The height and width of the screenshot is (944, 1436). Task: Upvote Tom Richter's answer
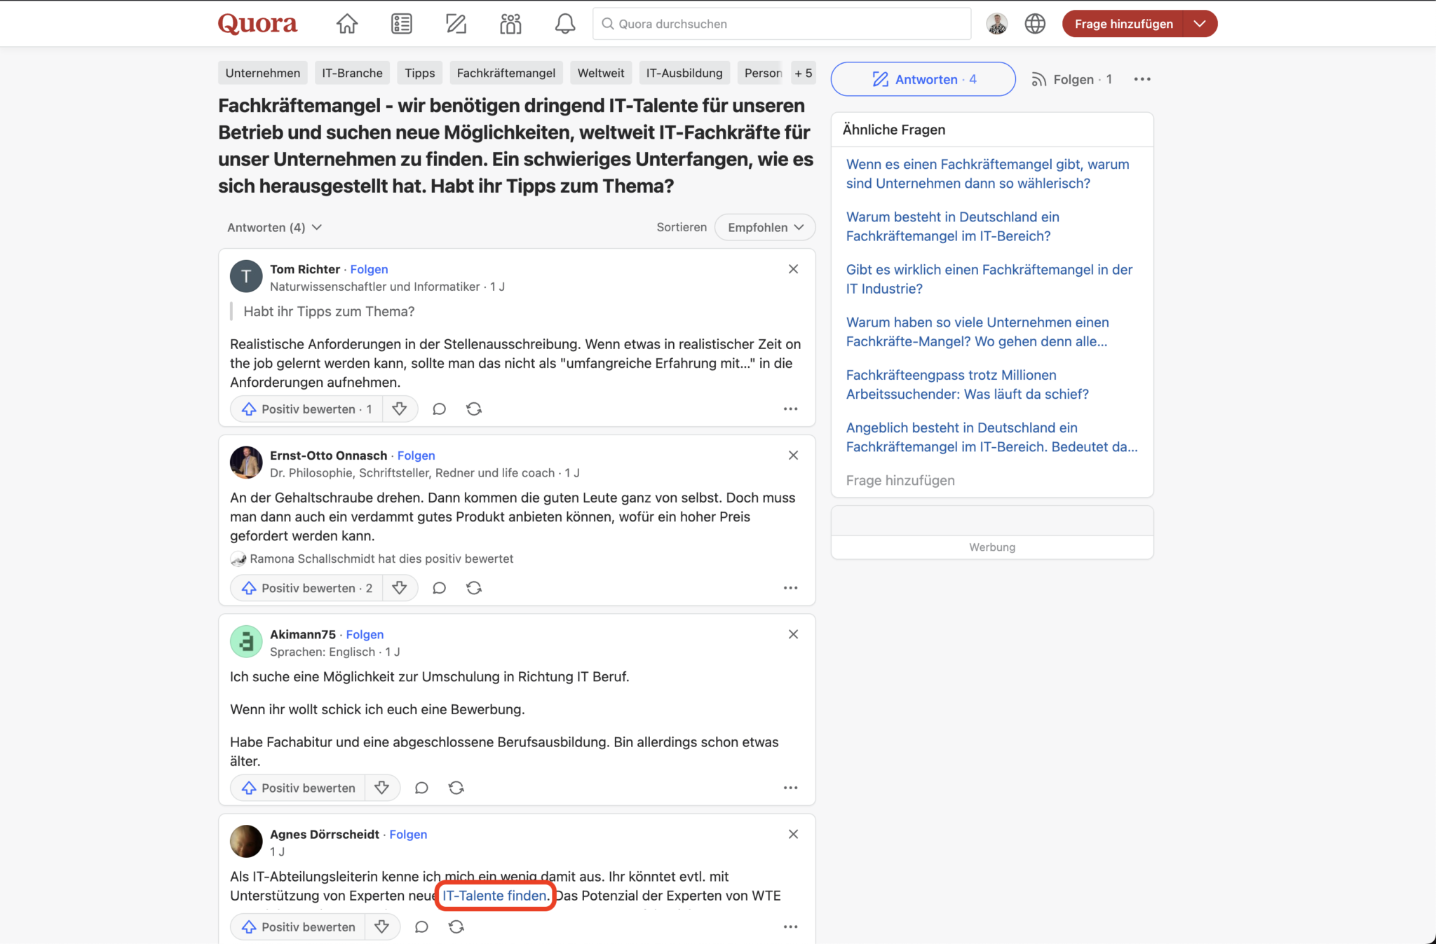point(306,409)
